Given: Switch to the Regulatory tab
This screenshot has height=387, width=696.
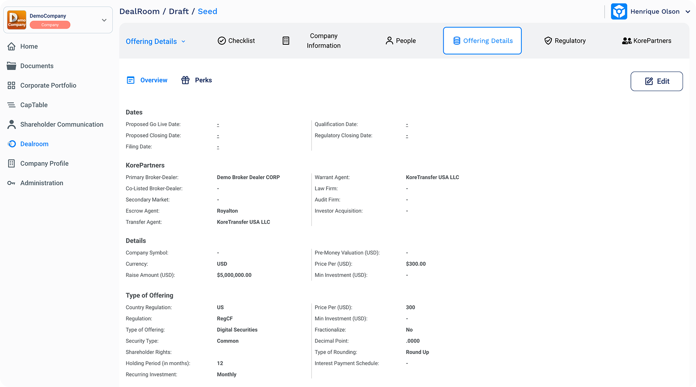Looking at the screenshot, I should (x=565, y=41).
